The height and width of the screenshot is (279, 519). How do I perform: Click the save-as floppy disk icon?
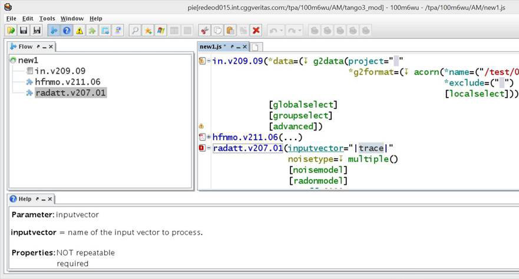pyautogui.click(x=37, y=31)
